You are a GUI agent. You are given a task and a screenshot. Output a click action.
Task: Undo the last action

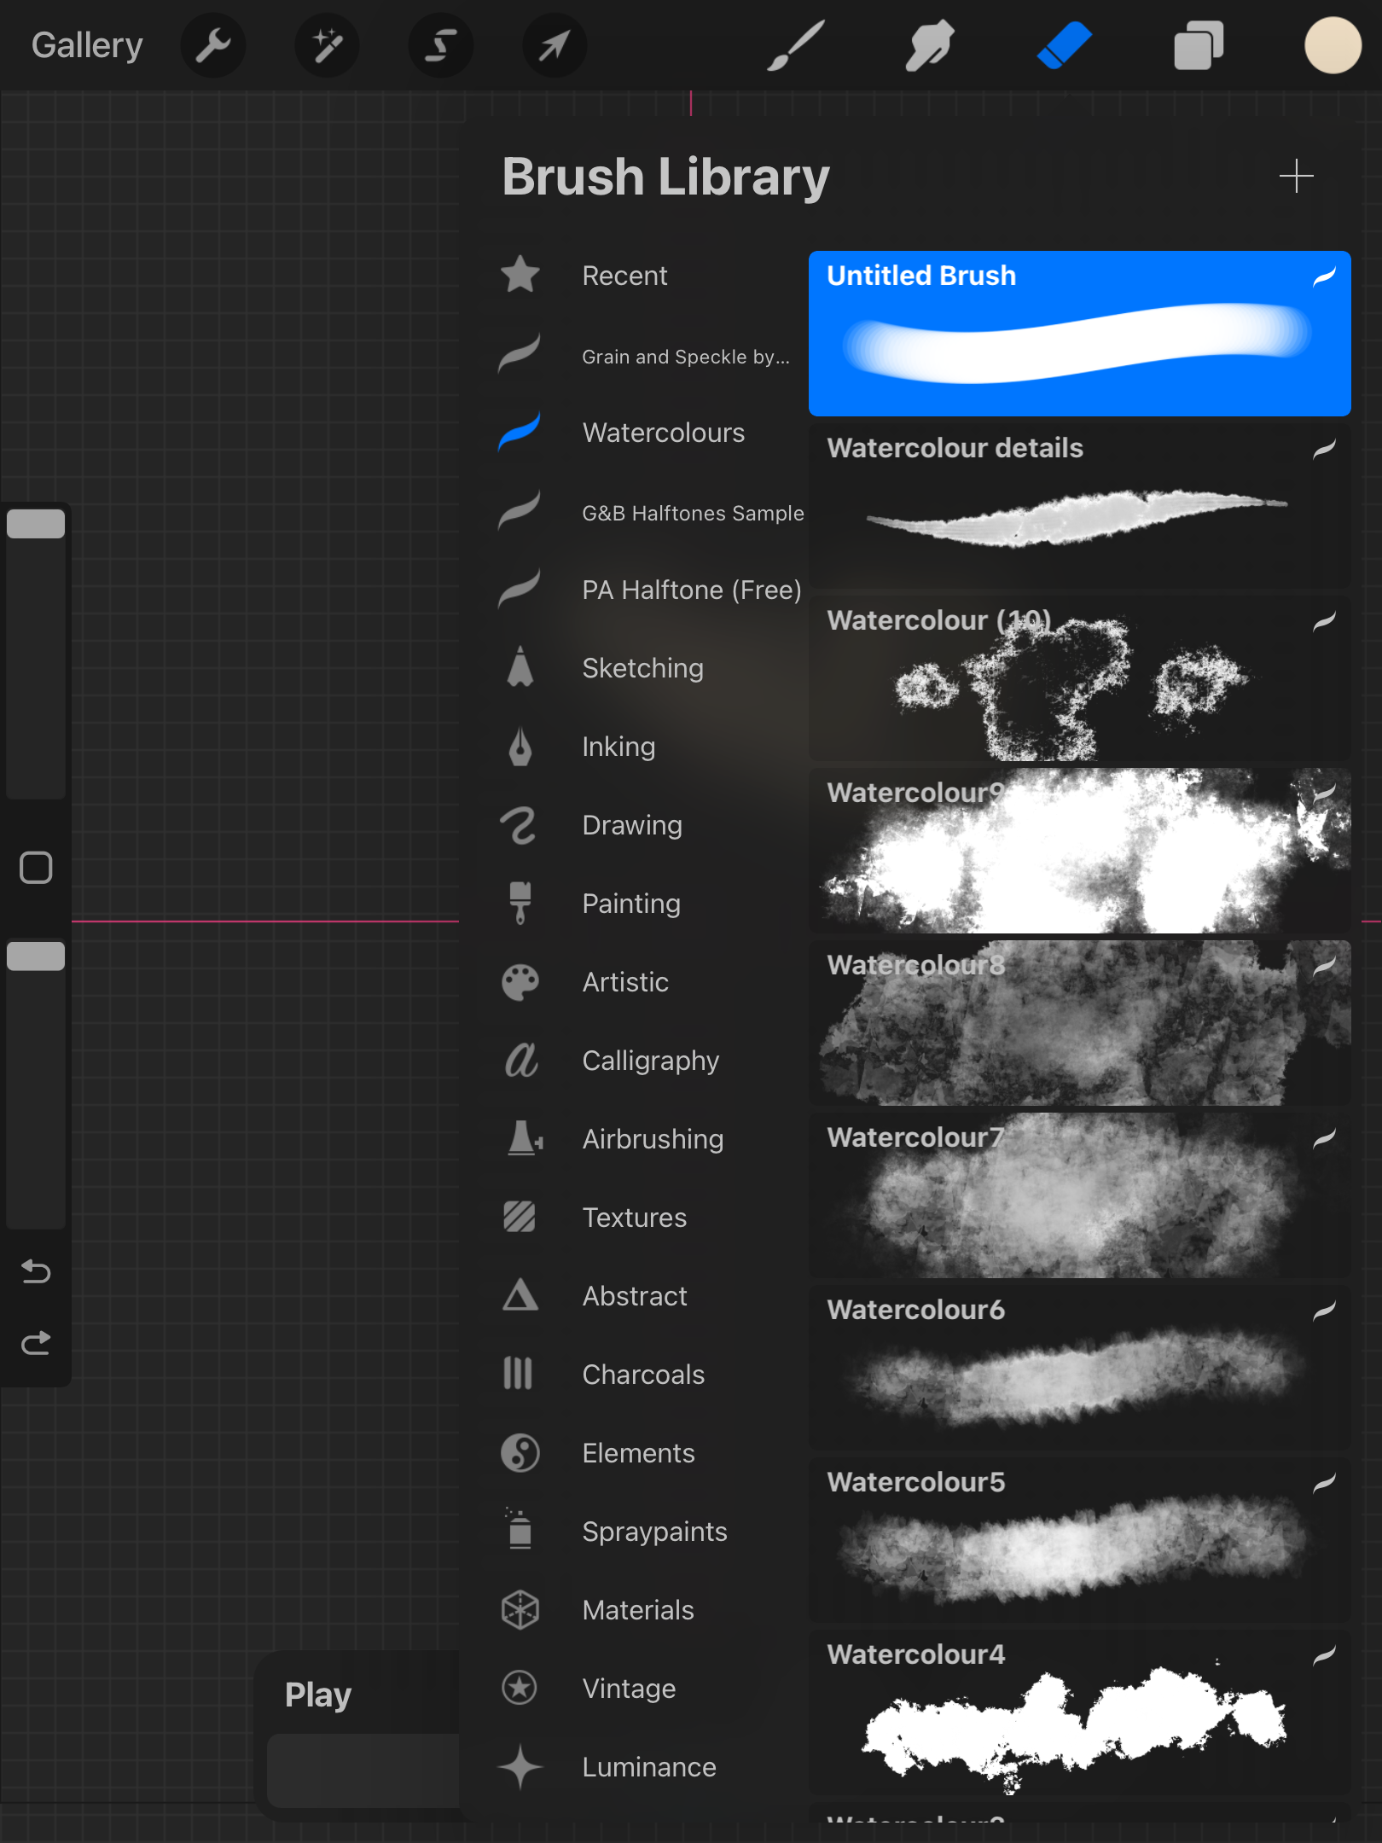36,1271
